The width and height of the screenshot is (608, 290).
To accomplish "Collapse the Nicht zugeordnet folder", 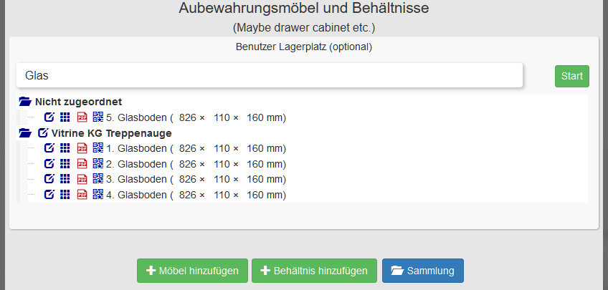I will (25, 102).
